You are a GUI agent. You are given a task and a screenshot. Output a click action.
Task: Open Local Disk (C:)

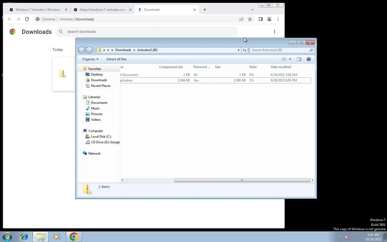[101, 137]
